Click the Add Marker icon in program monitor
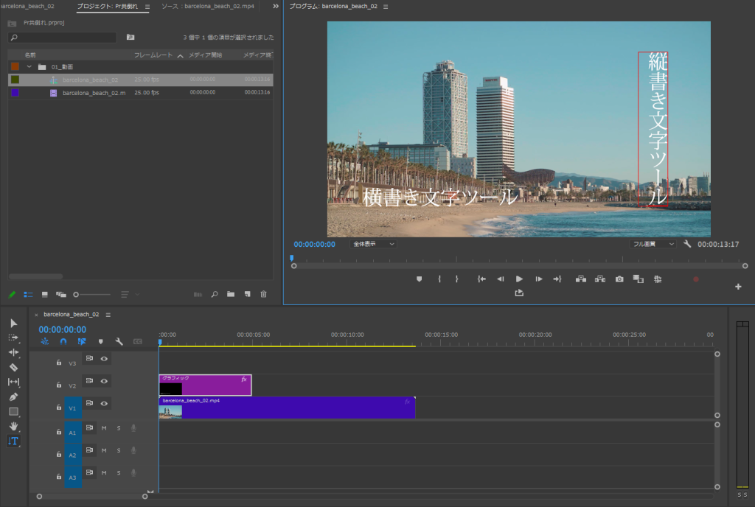 pos(418,279)
